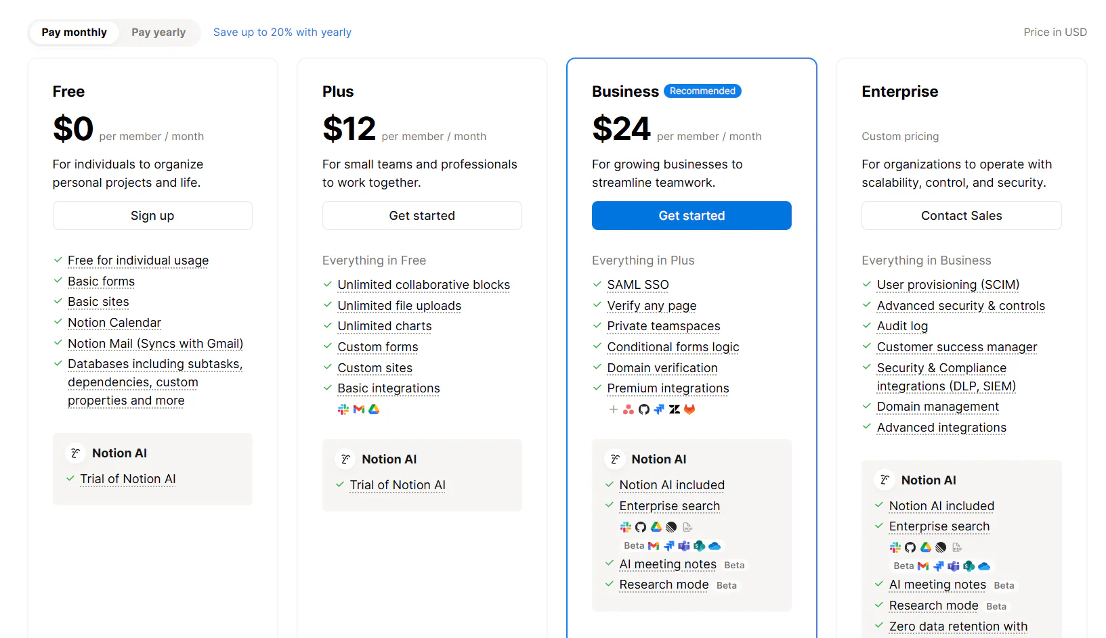Click the Slack icon in Enterprise plan's Enterprise search

tap(895, 547)
